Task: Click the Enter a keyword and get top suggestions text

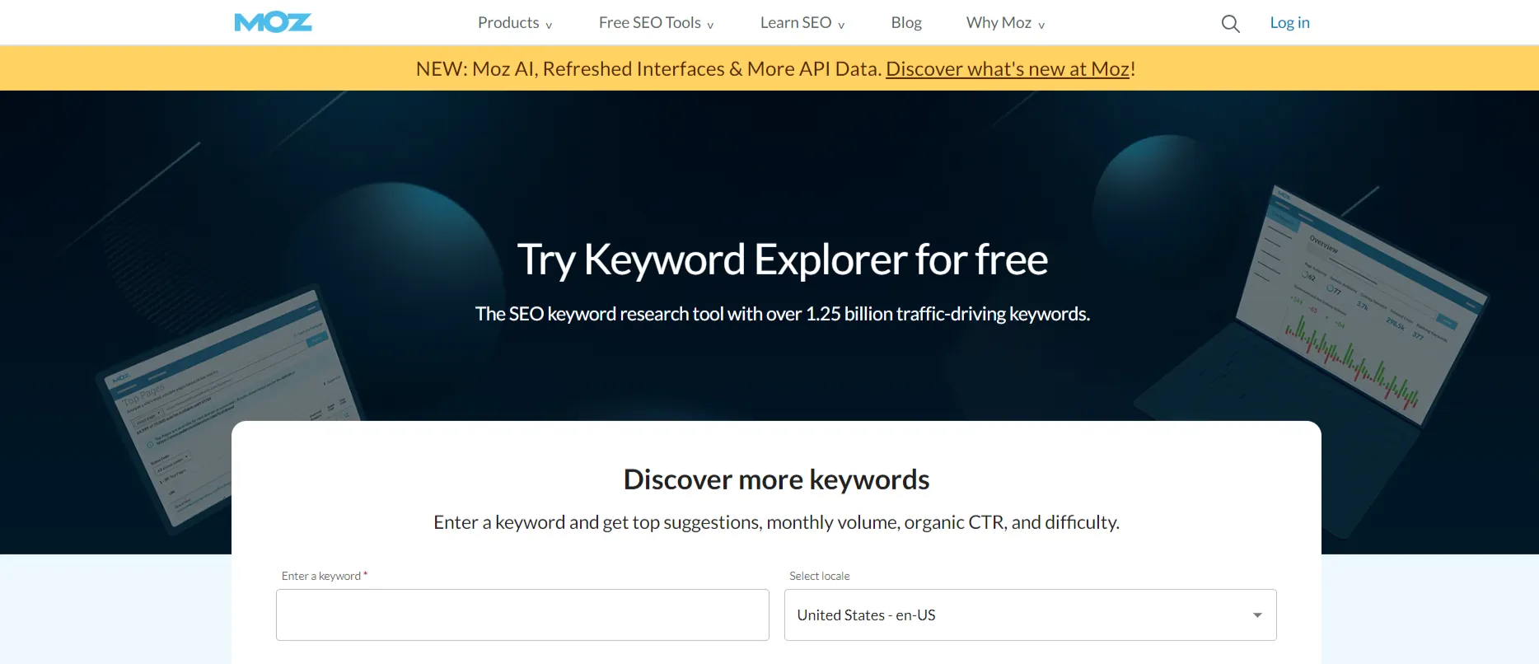Action: 776,522
